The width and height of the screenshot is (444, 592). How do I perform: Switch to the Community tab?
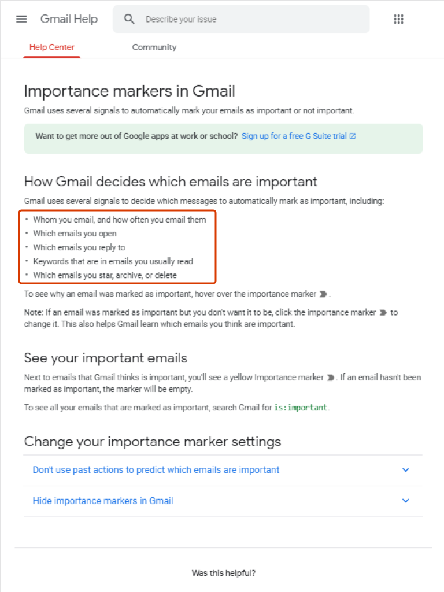click(x=154, y=47)
